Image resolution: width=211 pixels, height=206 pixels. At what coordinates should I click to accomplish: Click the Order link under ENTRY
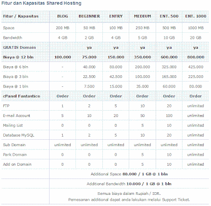(116, 96)
